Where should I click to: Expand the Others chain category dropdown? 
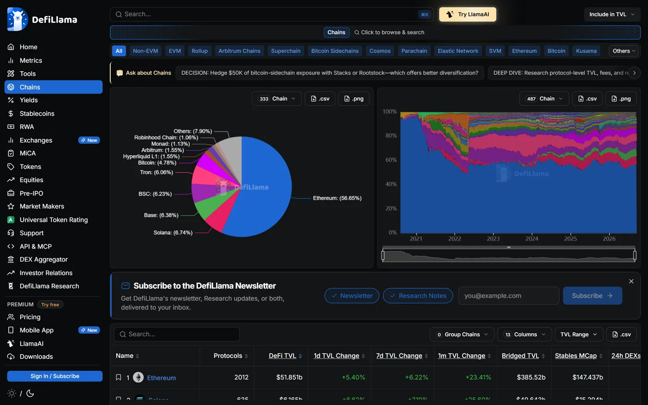tap(624, 51)
